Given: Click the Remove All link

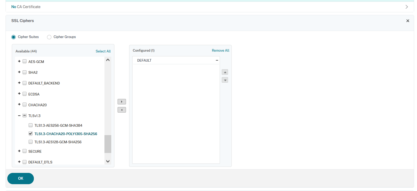Looking at the screenshot, I should coord(220,50).
